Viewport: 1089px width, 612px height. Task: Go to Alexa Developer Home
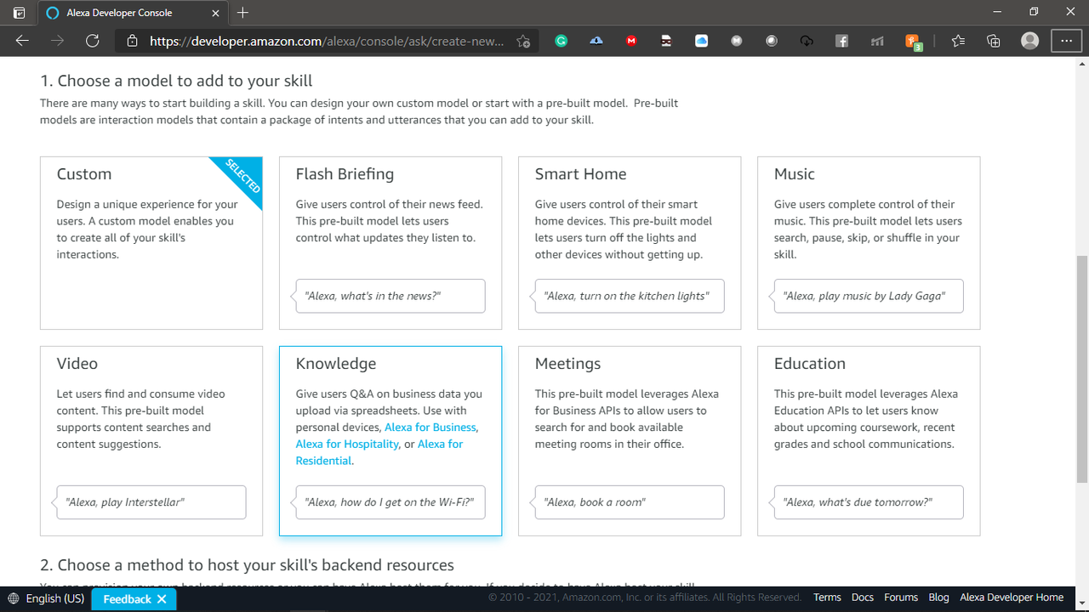pos(1012,598)
